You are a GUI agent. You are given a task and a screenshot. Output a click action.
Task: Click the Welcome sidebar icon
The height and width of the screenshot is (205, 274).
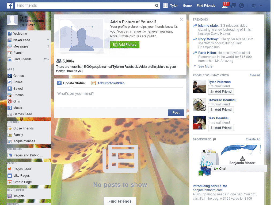10,34
